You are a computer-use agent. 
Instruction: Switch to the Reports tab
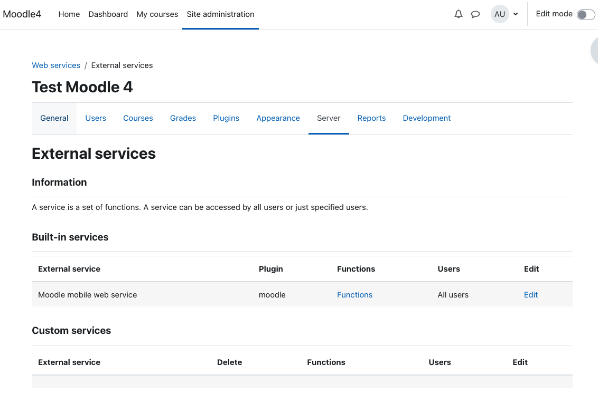pyautogui.click(x=371, y=118)
